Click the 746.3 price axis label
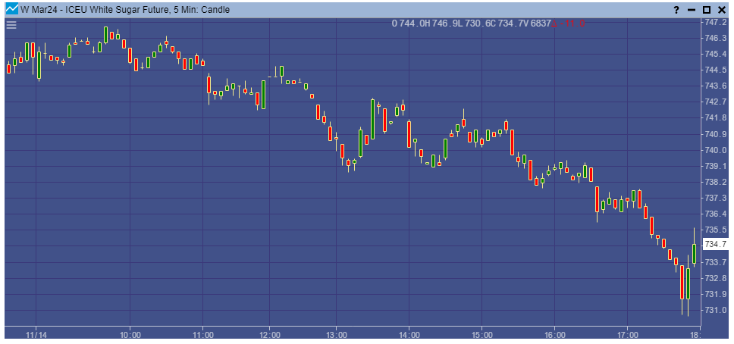 point(715,38)
